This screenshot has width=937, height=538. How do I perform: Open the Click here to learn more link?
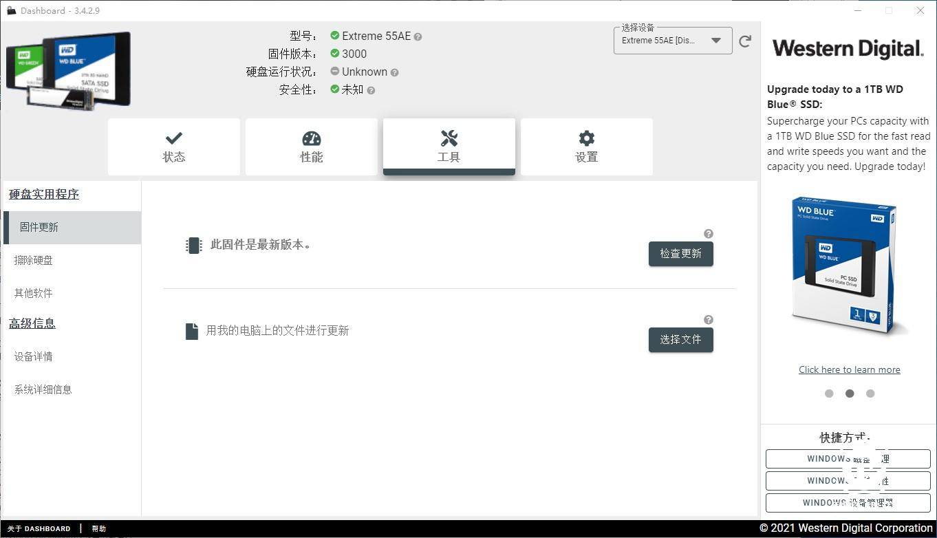click(849, 369)
